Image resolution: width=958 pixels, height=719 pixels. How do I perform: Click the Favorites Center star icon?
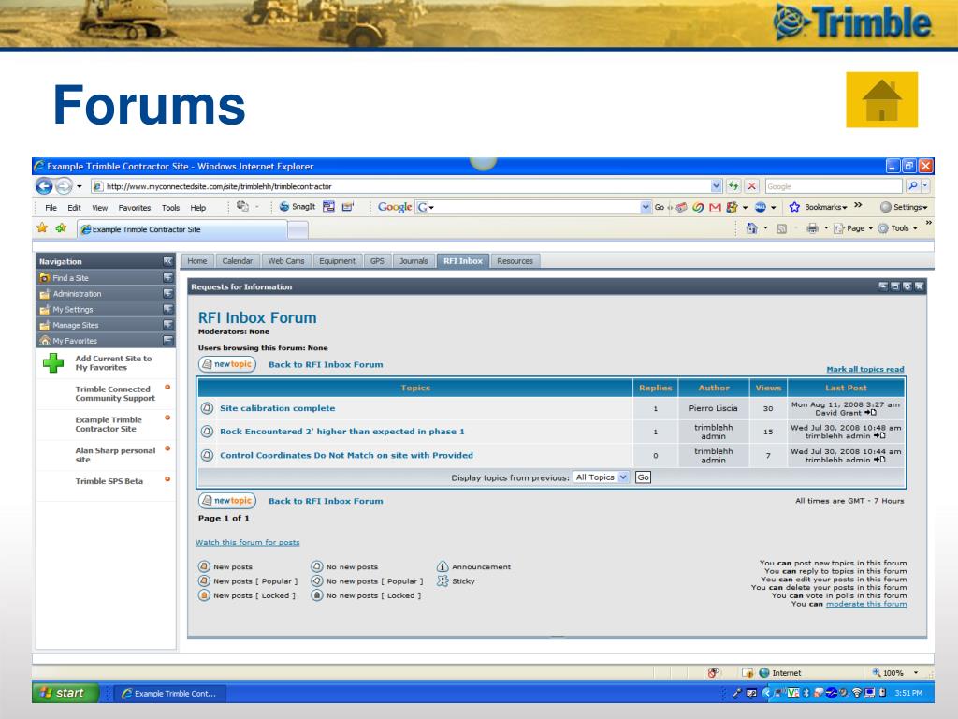[x=42, y=228]
